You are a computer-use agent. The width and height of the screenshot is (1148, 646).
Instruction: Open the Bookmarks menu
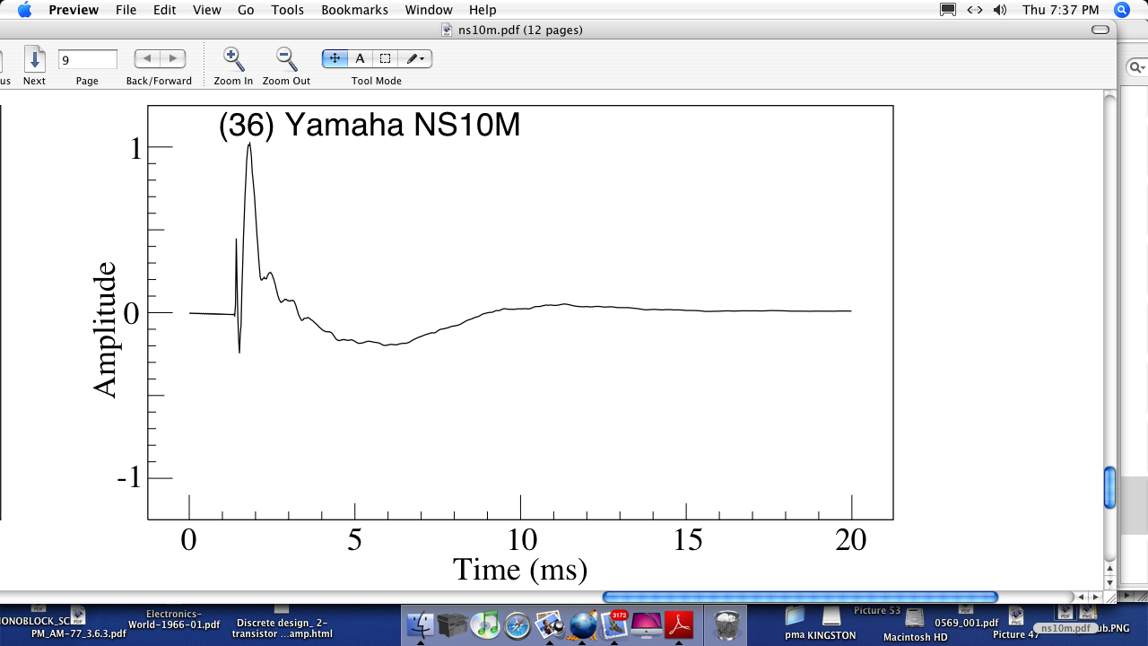[354, 10]
